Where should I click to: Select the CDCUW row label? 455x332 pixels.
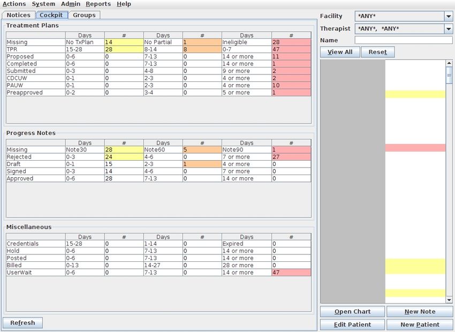36,78
